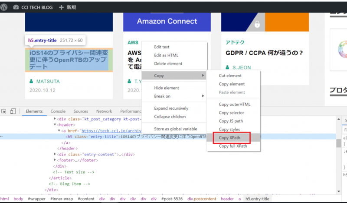Click author name MATSUTA
The image size is (347, 203).
48,81
